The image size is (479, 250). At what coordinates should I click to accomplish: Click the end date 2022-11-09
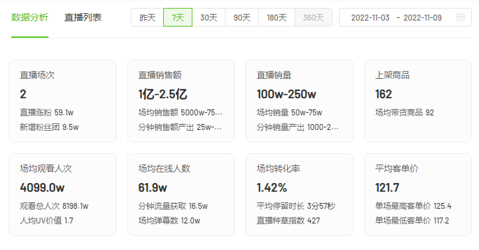point(423,18)
